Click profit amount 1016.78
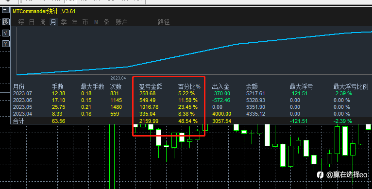372x189 pixels. pyautogui.click(x=149, y=107)
